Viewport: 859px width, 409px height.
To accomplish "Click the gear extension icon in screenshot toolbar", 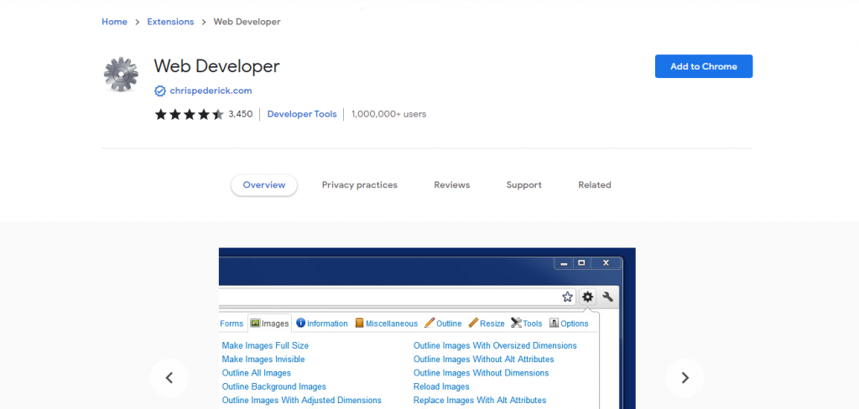I will pos(587,297).
